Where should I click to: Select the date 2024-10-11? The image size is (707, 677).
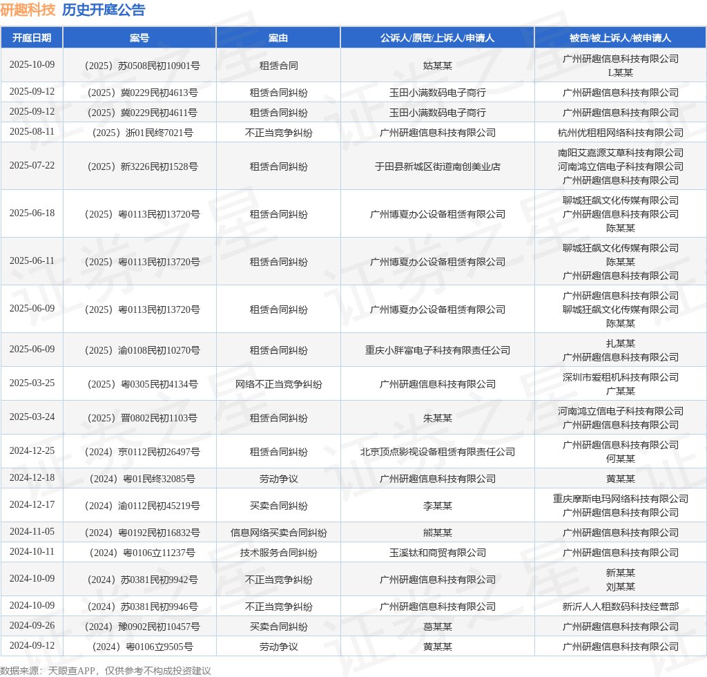32,551
